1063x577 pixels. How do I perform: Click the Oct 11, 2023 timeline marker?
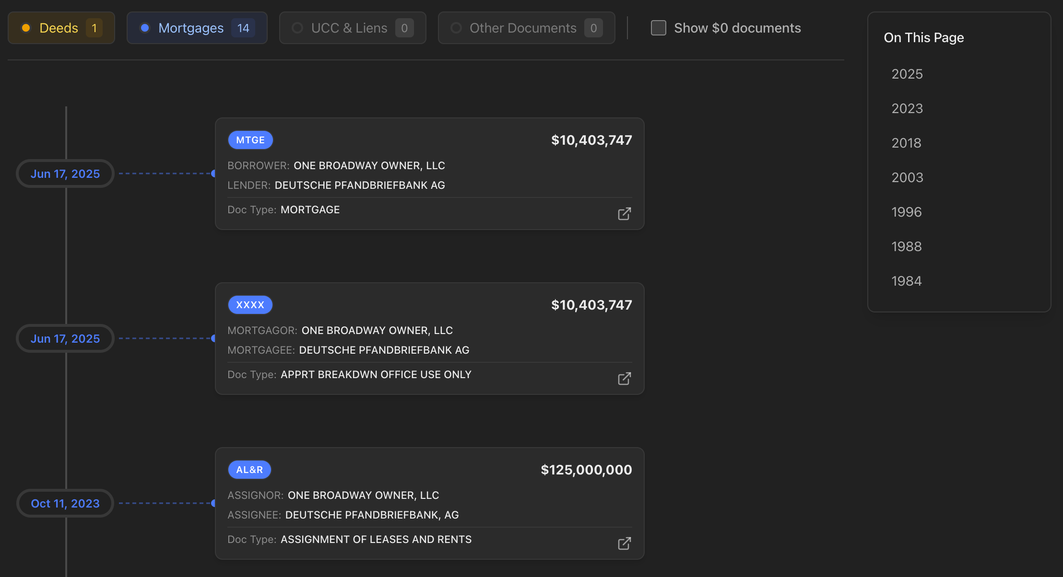[65, 503]
